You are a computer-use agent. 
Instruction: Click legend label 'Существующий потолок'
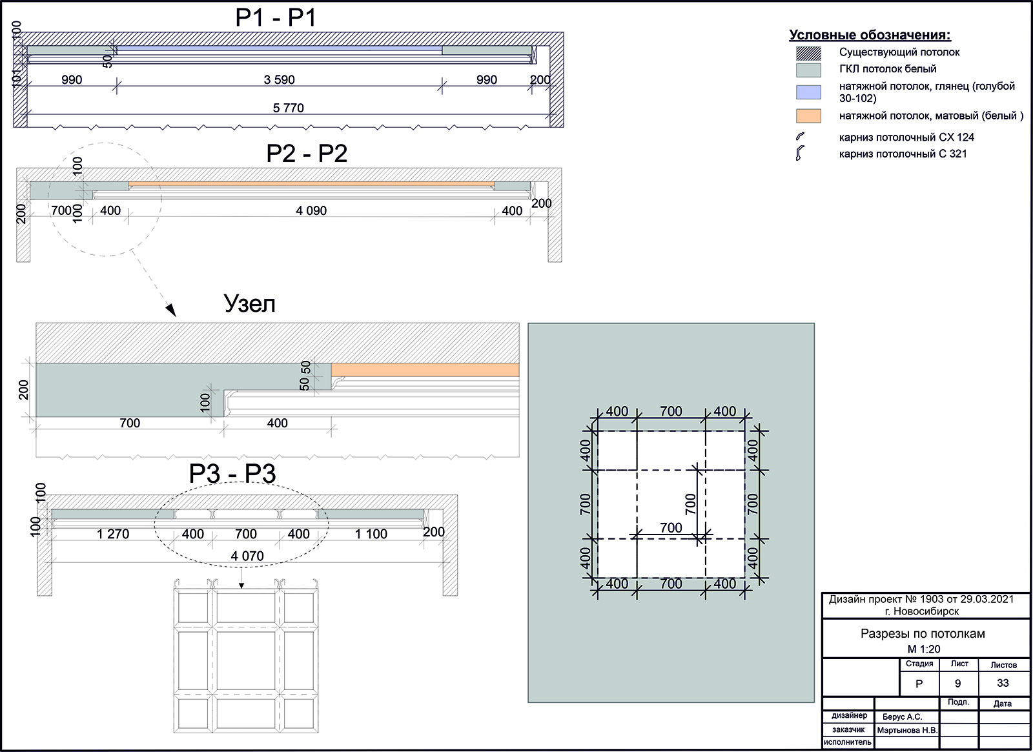coord(899,52)
